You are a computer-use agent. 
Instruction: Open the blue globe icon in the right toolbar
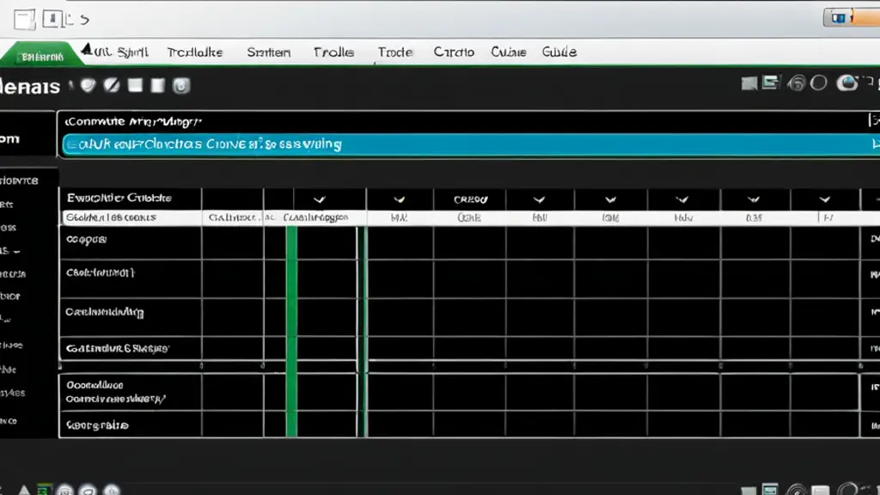point(846,83)
